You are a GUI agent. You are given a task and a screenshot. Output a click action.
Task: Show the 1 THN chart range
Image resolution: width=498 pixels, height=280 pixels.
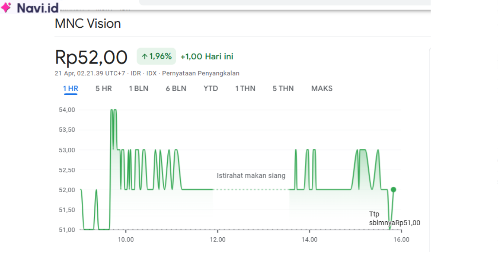[245, 89]
